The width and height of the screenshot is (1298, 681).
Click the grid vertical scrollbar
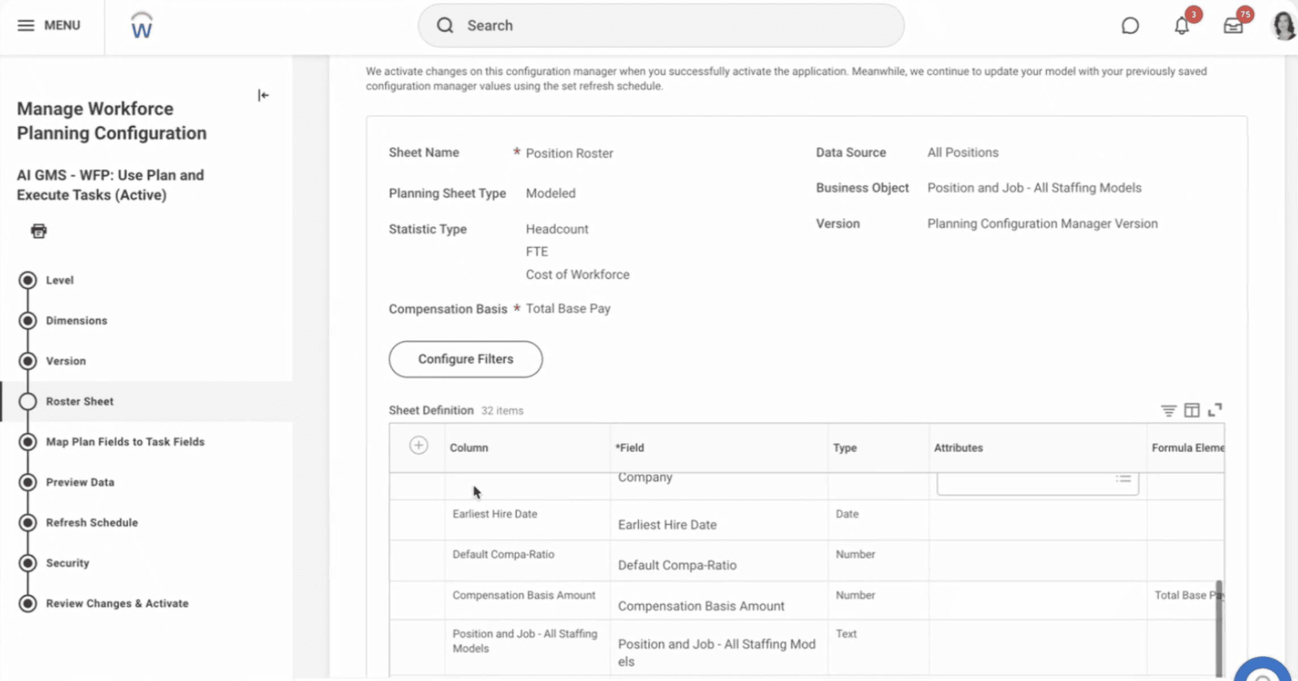[x=1218, y=628]
